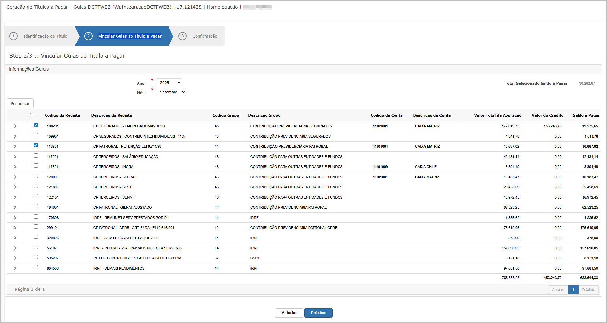Expand row for CP PATRONAL - GILRAT AJUSTADO
The width and height of the screenshot is (607, 323).
click(15, 207)
